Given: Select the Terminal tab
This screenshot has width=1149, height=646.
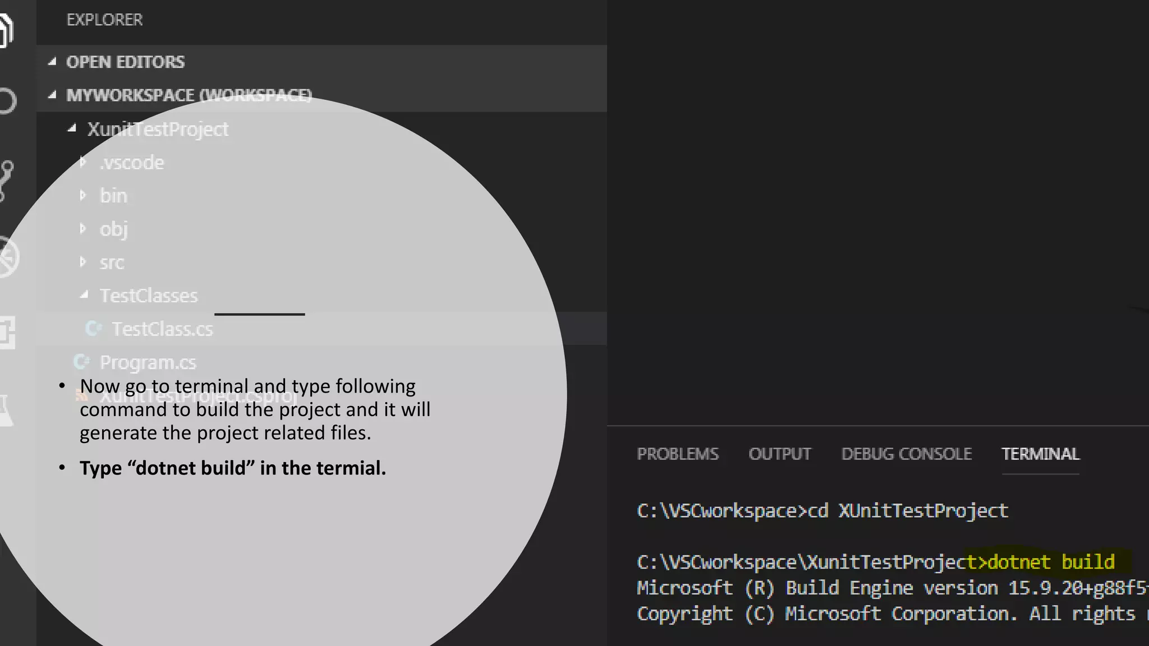Looking at the screenshot, I should (1040, 454).
